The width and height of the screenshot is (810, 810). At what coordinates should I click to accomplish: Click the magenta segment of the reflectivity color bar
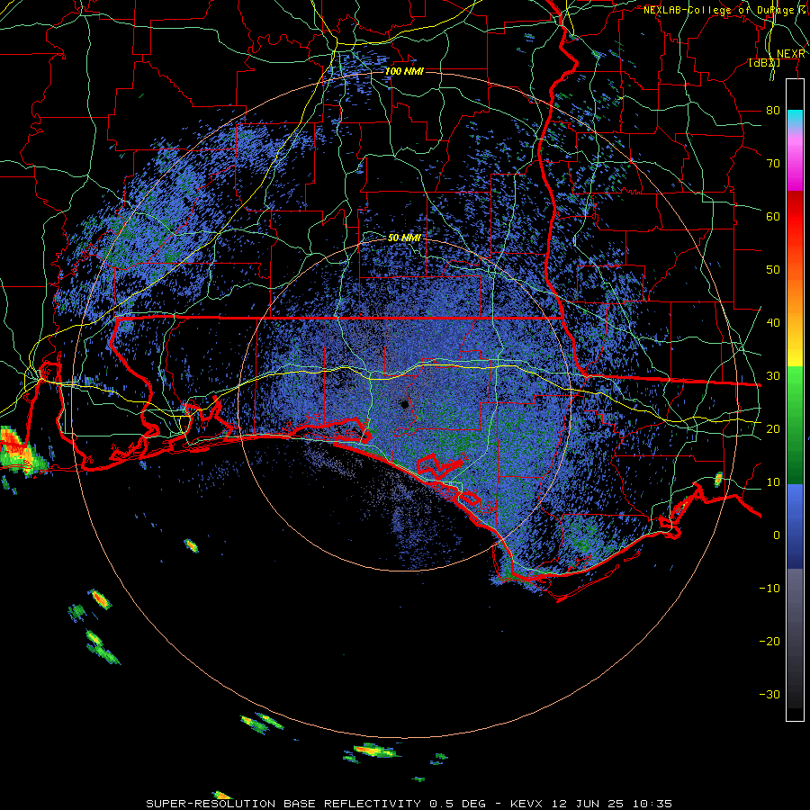[795, 163]
